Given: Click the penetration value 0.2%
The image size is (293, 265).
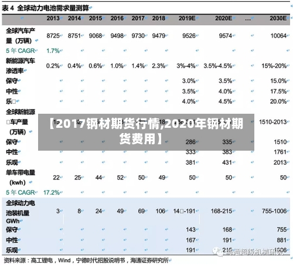Looking at the screenshot, I should tap(53, 66).
